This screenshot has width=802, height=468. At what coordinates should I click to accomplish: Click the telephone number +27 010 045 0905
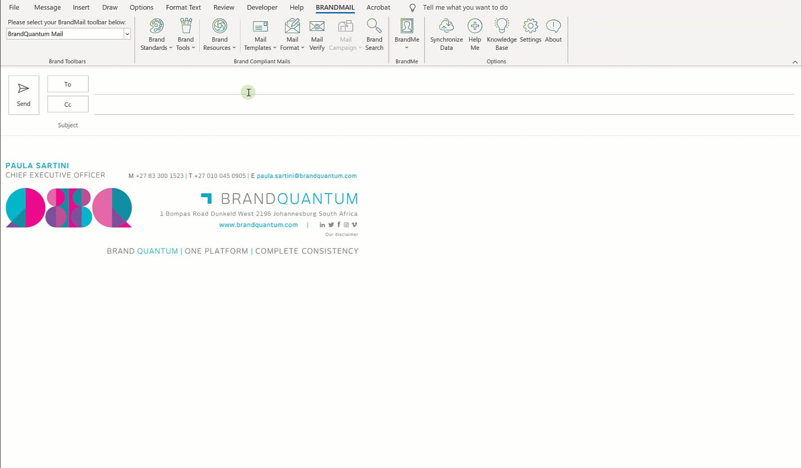pyautogui.click(x=220, y=176)
